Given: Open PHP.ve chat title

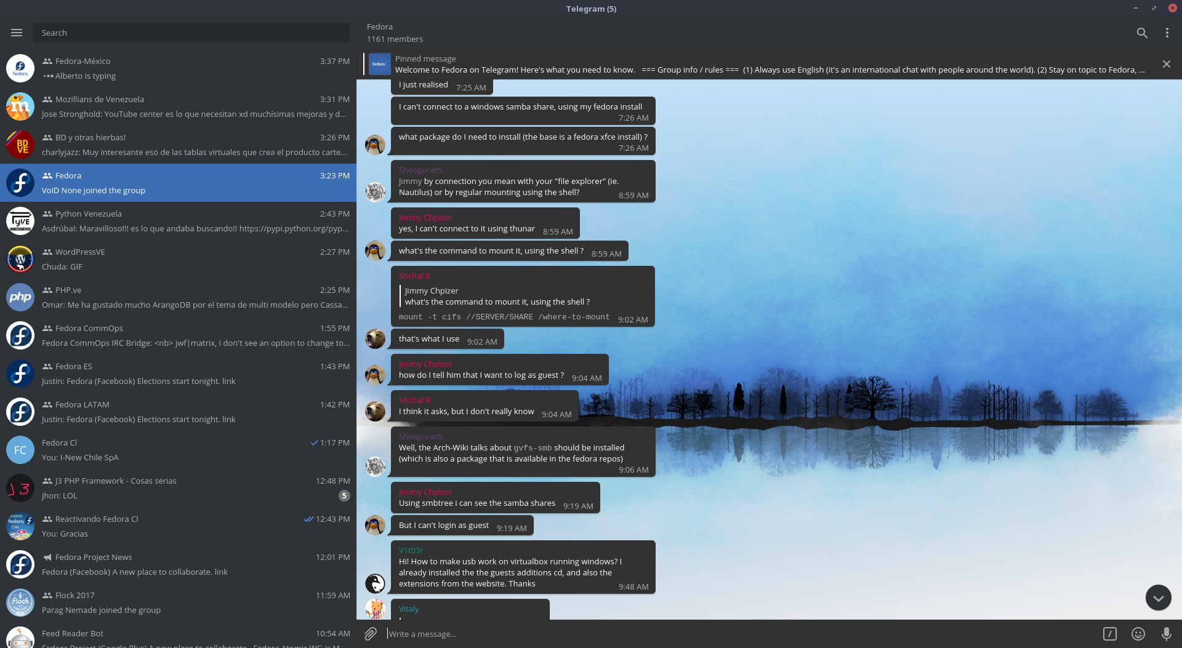Looking at the screenshot, I should [68, 290].
